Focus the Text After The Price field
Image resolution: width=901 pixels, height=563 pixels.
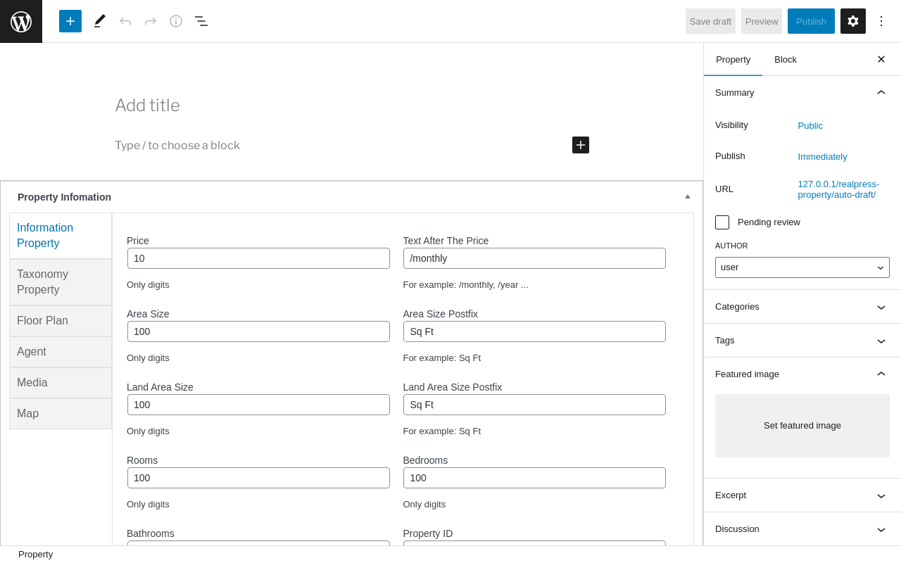pos(534,258)
